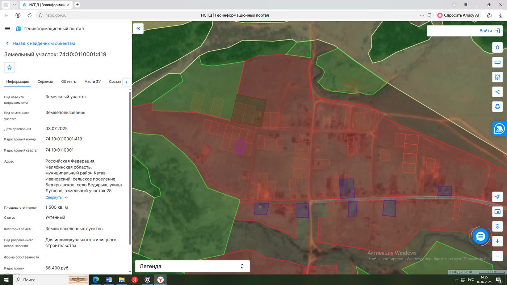The width and height of the screenshot is (507, 285).
Task: Open Microsoft Word from the taskbar
Action: (x=109, y=280)
